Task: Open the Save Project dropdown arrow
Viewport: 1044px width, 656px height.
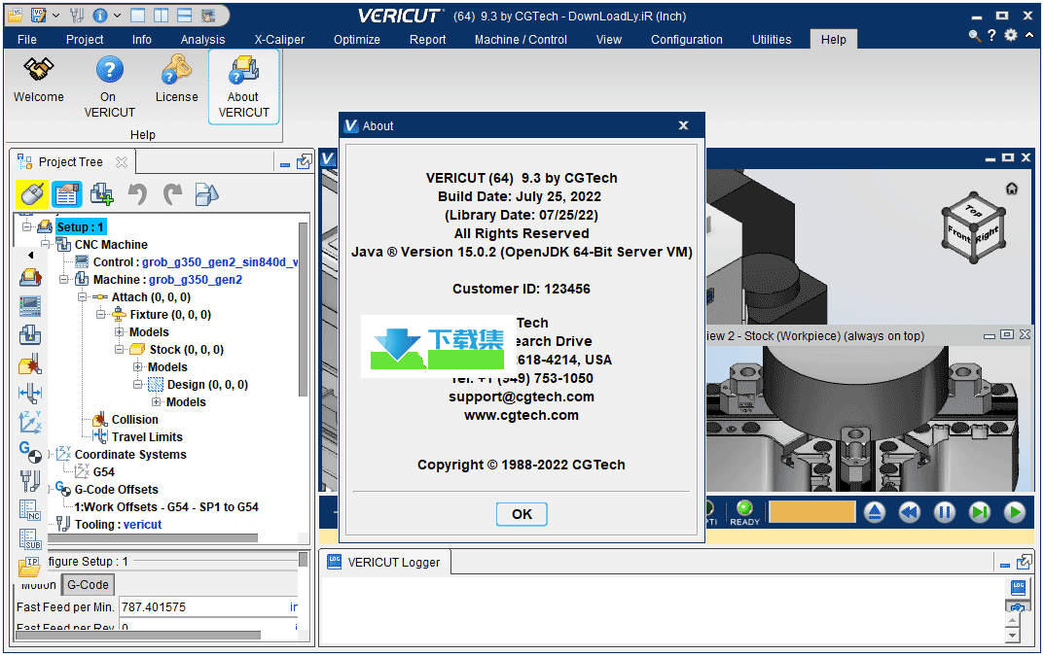Action: tap(55, 15)
